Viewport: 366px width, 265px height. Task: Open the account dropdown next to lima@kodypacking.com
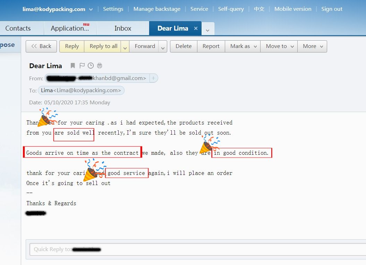(x=91, y=9)
